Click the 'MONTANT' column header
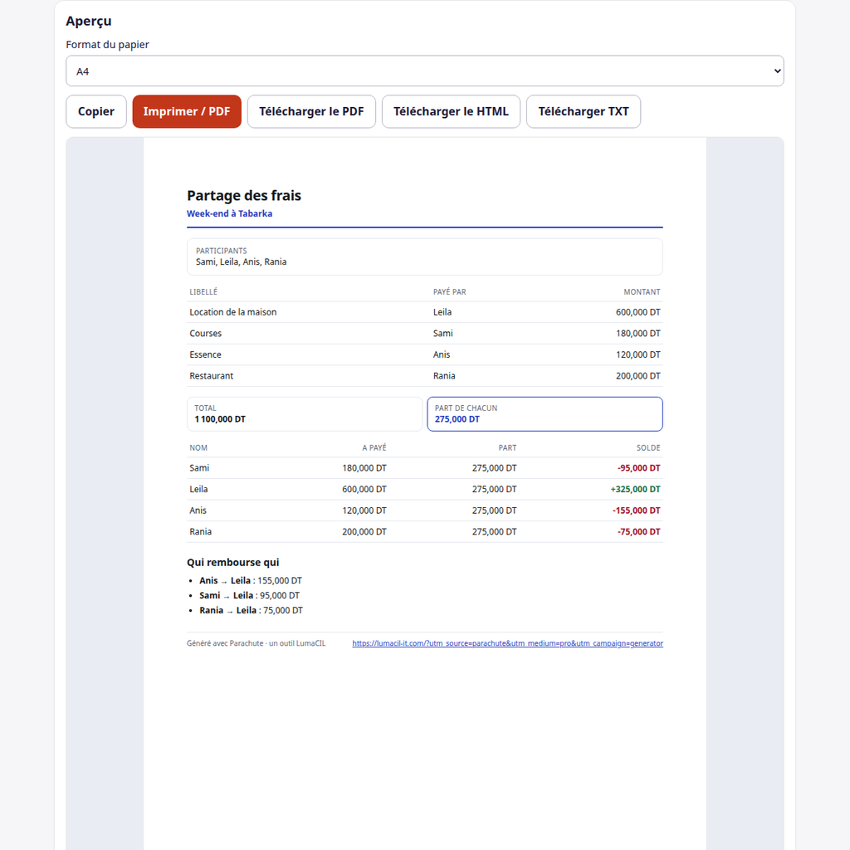The height and width of the screenshot is (850, 850). coord(642,292)
